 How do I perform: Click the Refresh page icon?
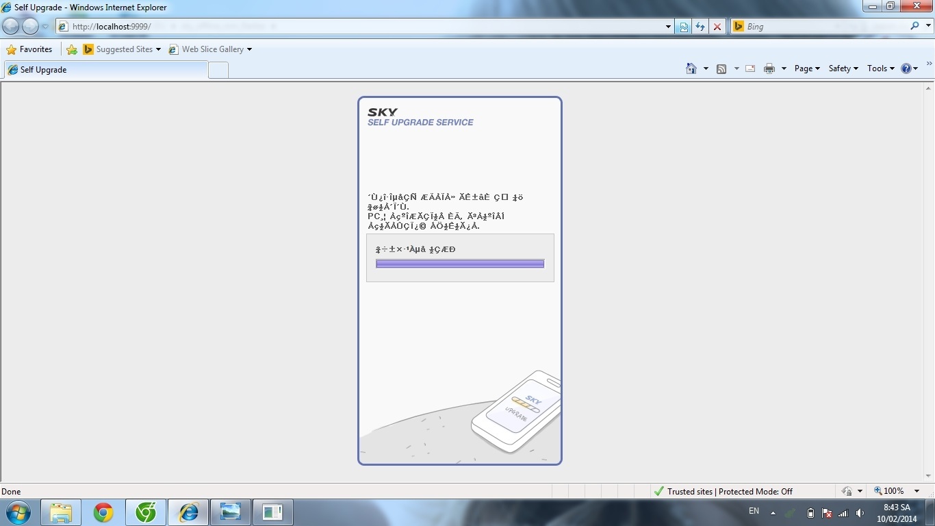[x=700, y=26]
